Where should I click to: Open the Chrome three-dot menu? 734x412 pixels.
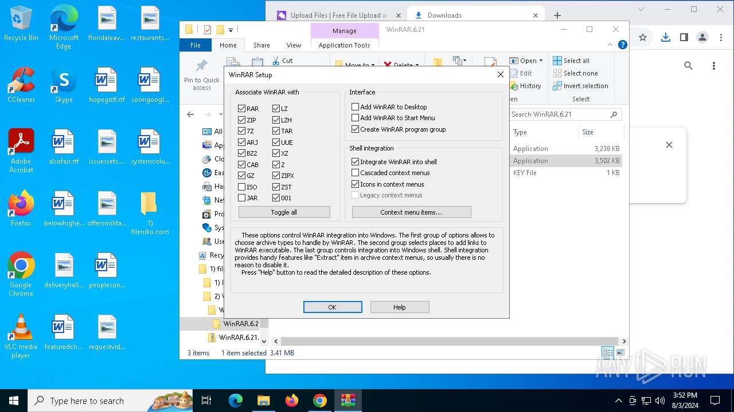tap(722, 37)
